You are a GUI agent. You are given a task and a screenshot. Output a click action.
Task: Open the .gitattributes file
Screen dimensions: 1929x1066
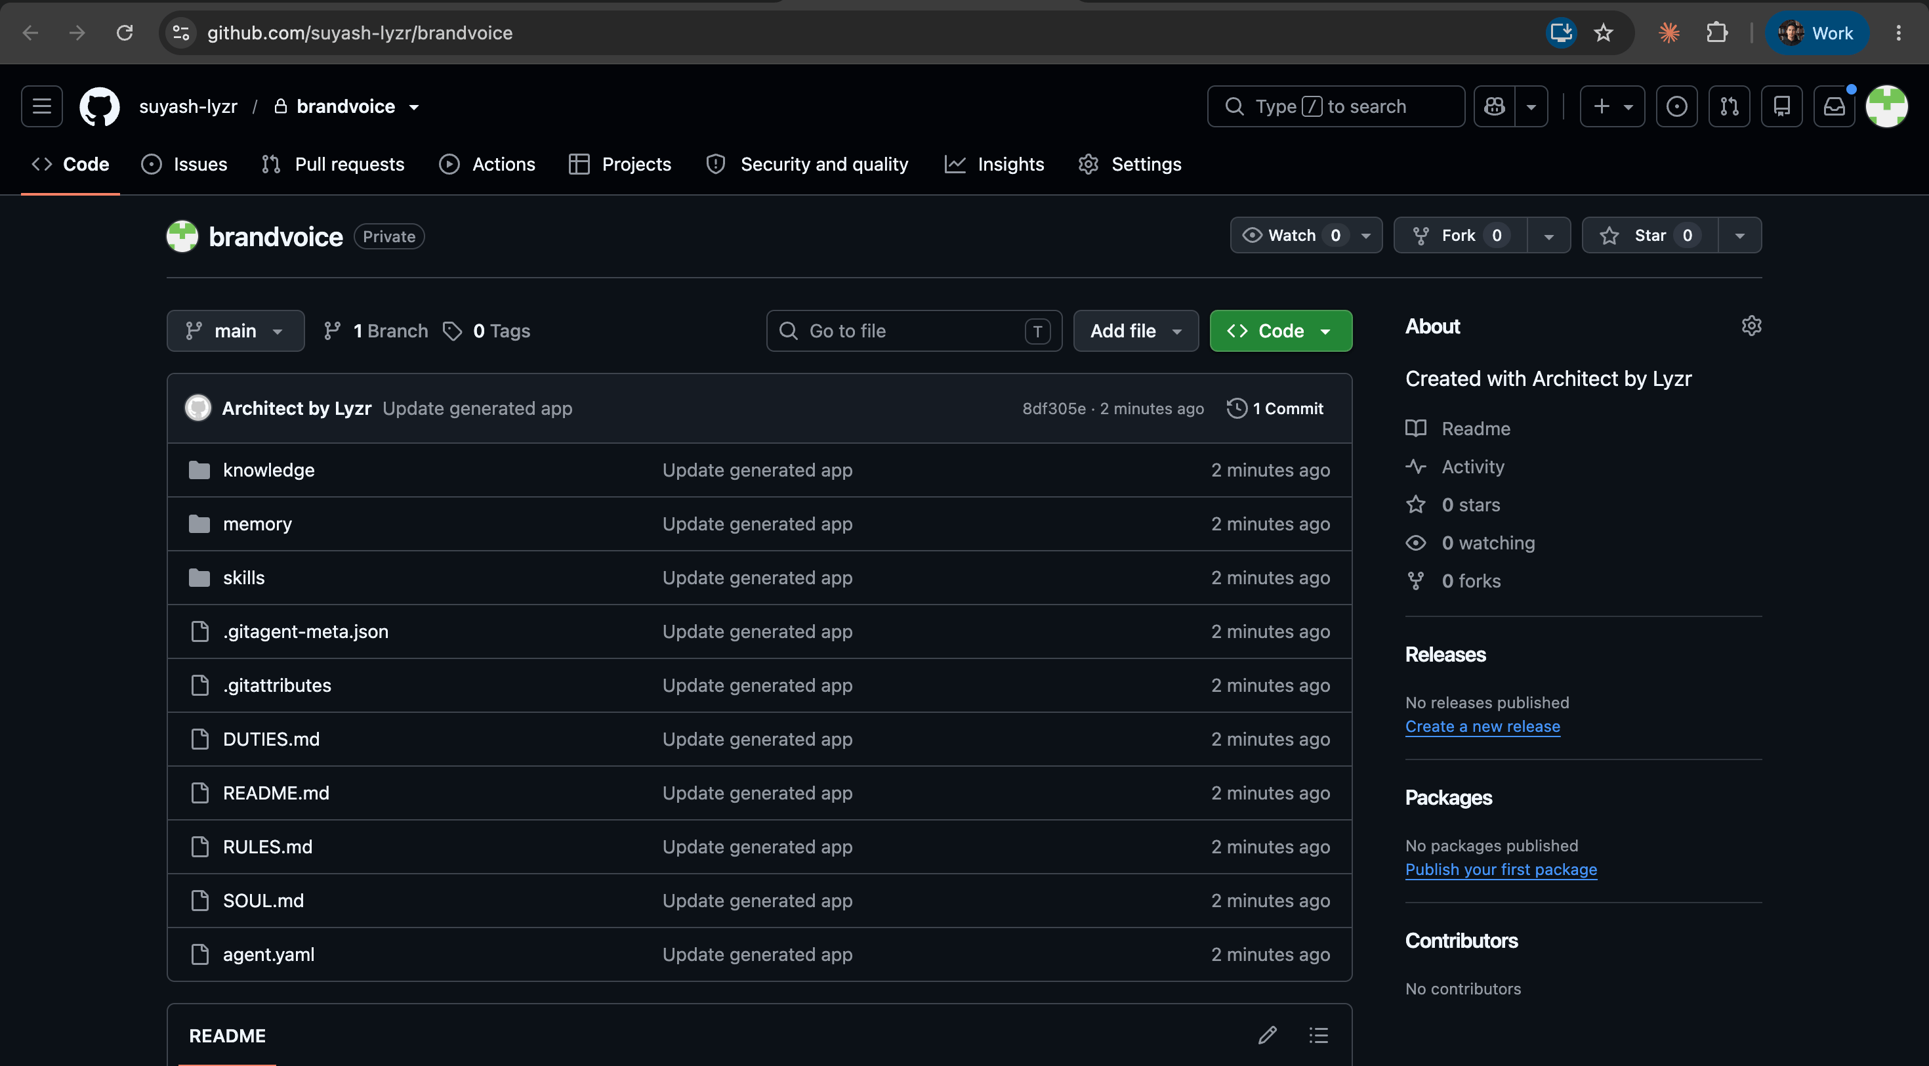click(x=277, y=685)
